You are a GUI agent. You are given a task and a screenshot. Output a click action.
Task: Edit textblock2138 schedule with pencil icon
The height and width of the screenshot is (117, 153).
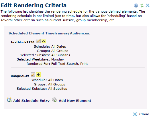[38, 41]
